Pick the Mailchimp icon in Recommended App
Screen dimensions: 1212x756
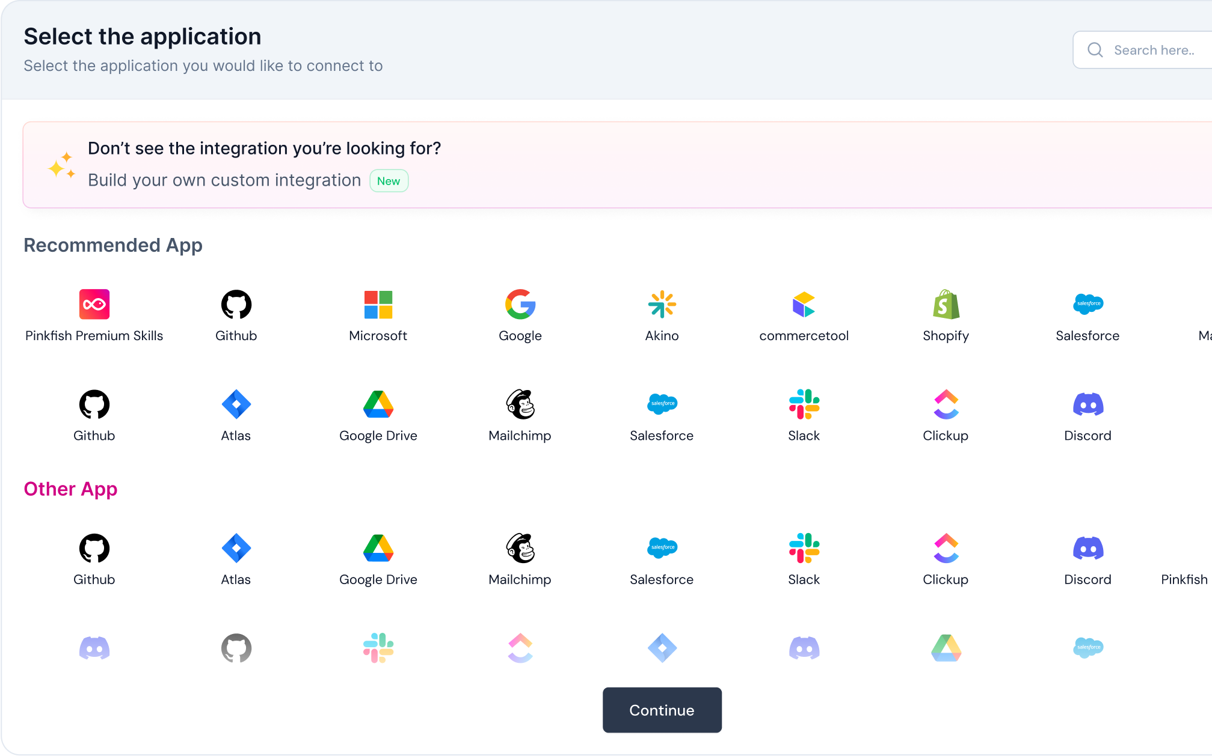click(x=520, y=404)
